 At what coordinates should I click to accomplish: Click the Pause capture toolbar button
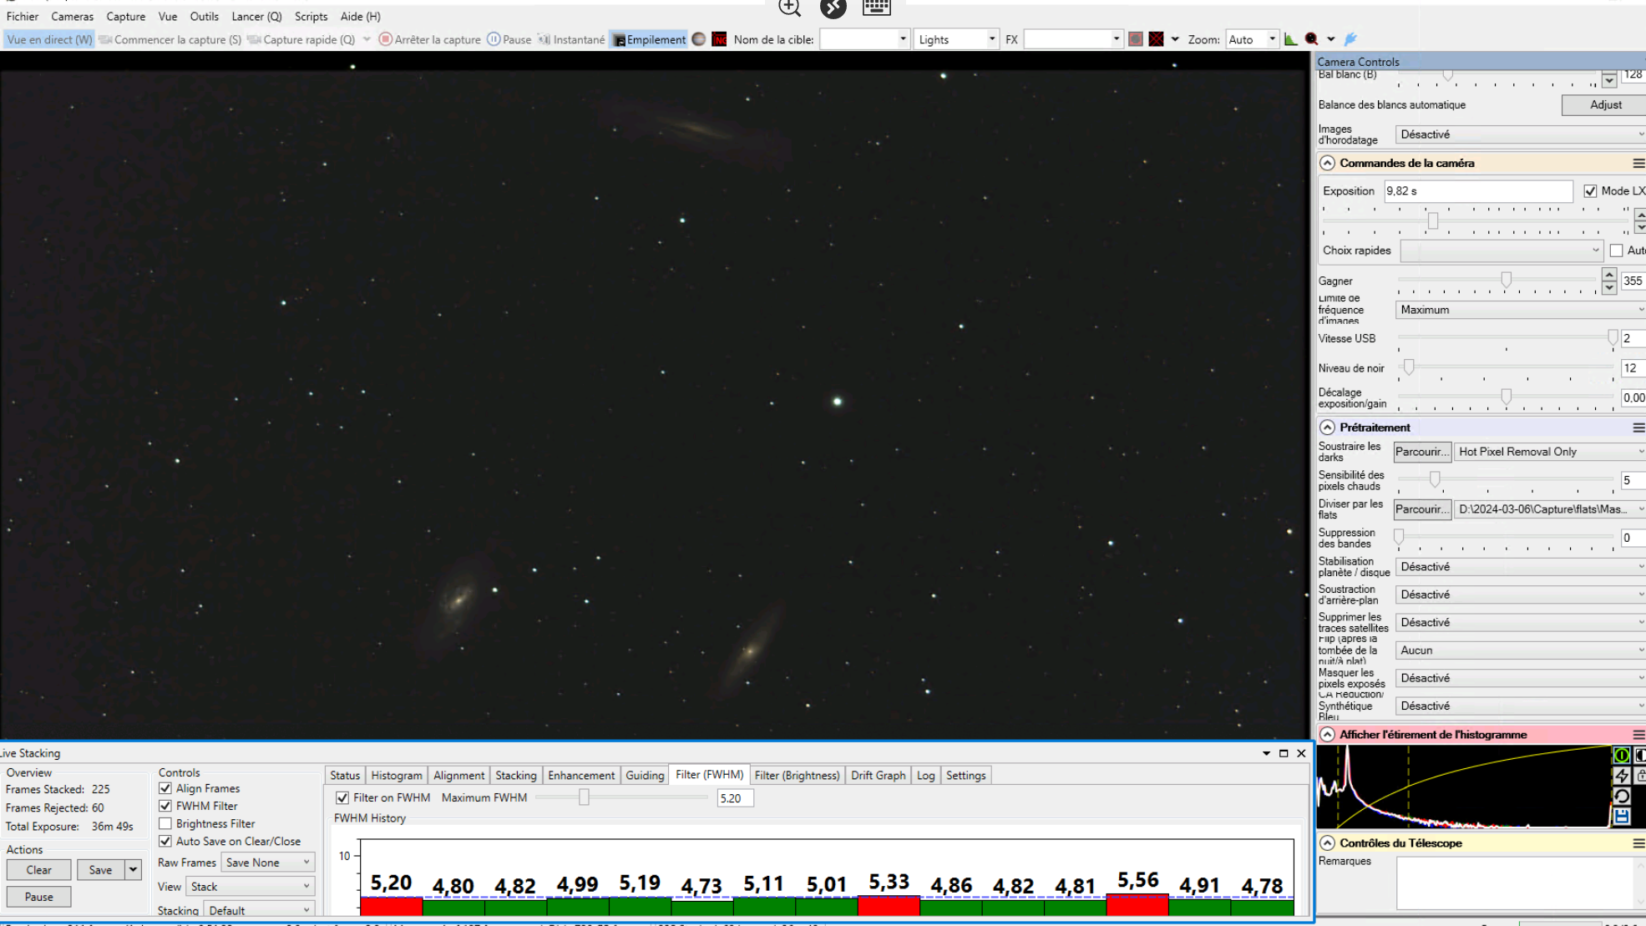tap(509, 39)
